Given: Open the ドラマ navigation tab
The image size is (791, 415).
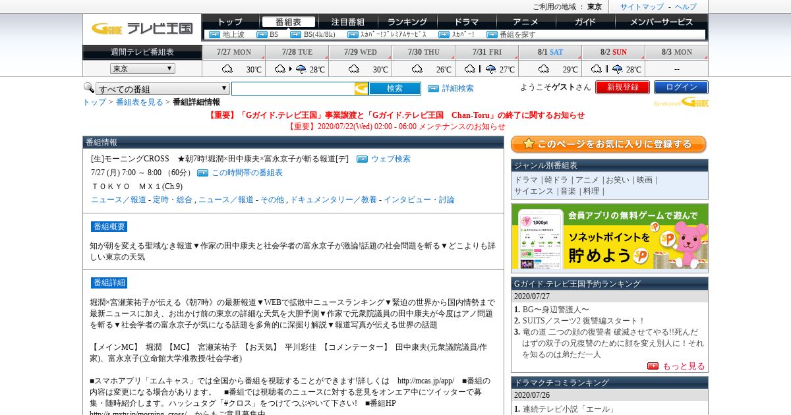Looking at the screenshot, I should [x=467, y=22].
